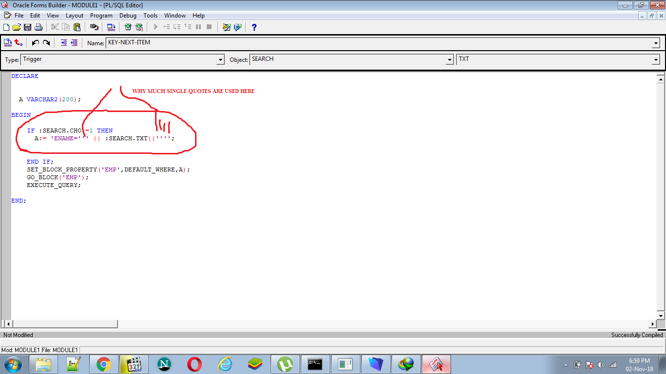Switch to Google Chrome from the taskbar
The image size is (666, 374).
[103, 364]
